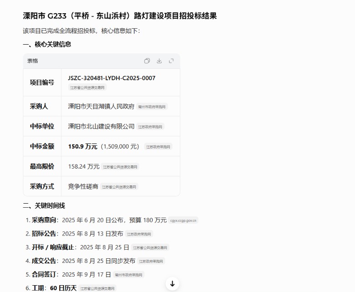Screen dimensions: 355x292
Task: Click the scroll-to-bottom arrow button
Action: point(172,284)
